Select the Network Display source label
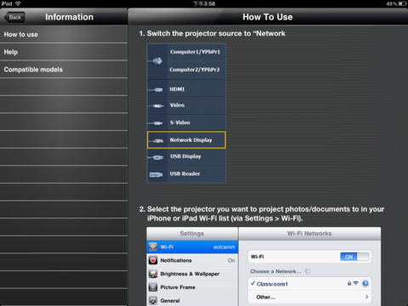Image resolution: width=408 pixels, height=306 pixels. 191,140
